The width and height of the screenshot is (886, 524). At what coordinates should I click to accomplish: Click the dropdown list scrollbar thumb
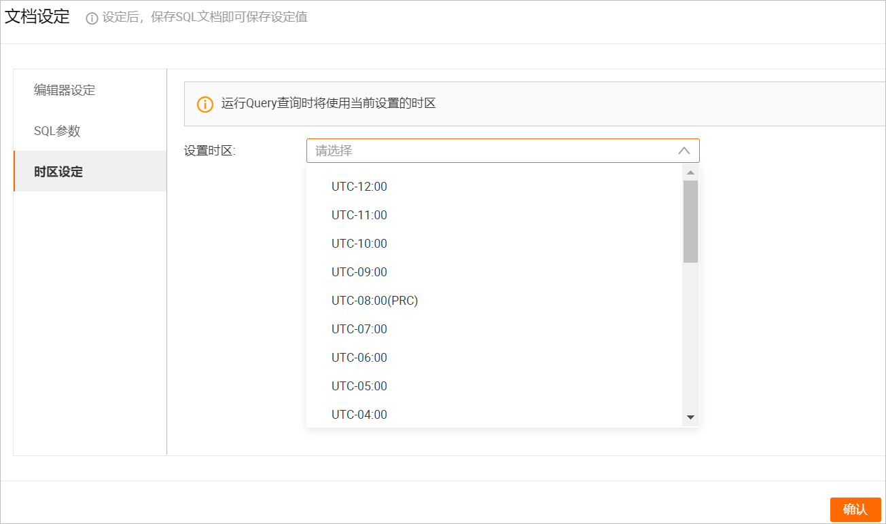coord(690,221)
